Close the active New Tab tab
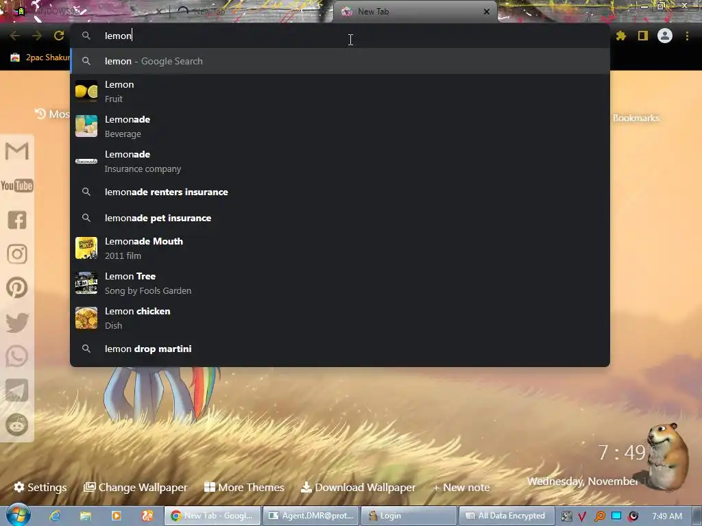This screenshot has width=702, height=526. tap(487, 12)
